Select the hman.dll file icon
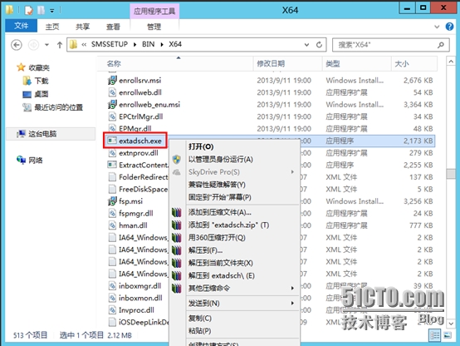Image resolution: width=460 pixels, height=346 pixels. click(x=112, y=225)
